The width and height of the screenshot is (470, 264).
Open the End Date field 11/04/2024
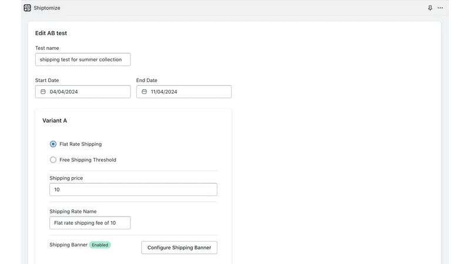[x=184, y=92]
